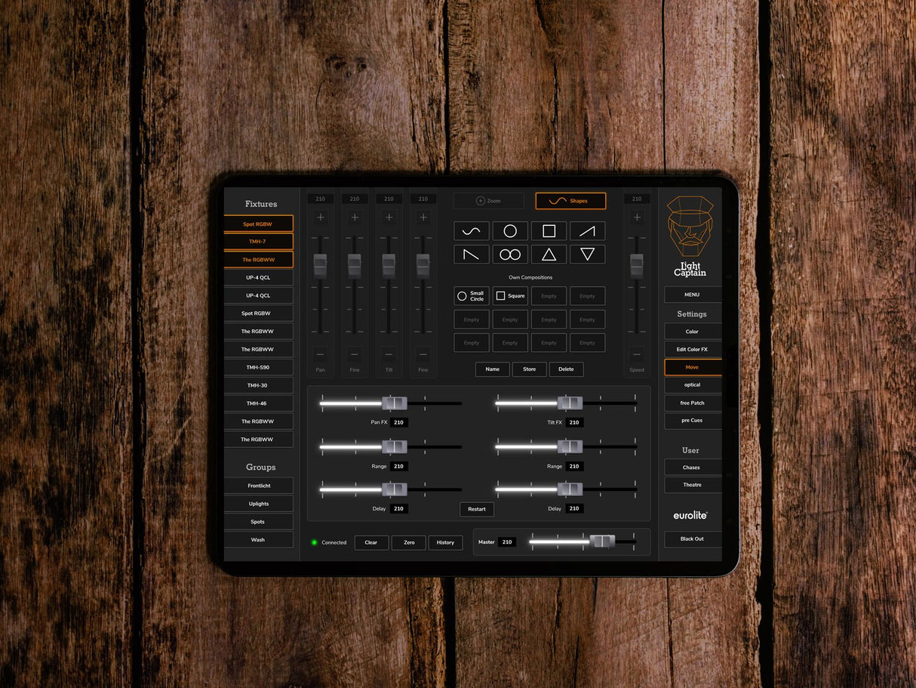Click plus above the Tilt fader
This screenshot has width=916, height=688.
click(389, 218)
